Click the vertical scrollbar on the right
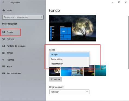The image size is (129, 101). (x=128, y=42)
